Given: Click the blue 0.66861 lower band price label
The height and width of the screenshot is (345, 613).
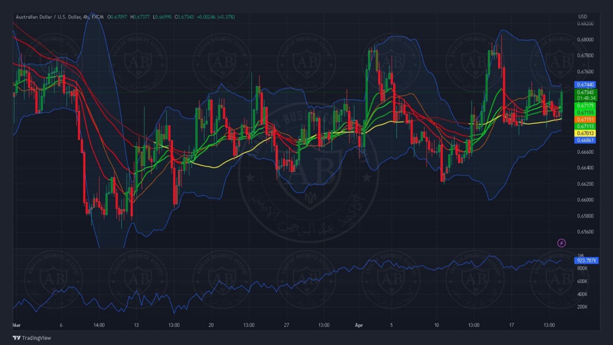Looking at the screenshot, I should pos(585,140).
